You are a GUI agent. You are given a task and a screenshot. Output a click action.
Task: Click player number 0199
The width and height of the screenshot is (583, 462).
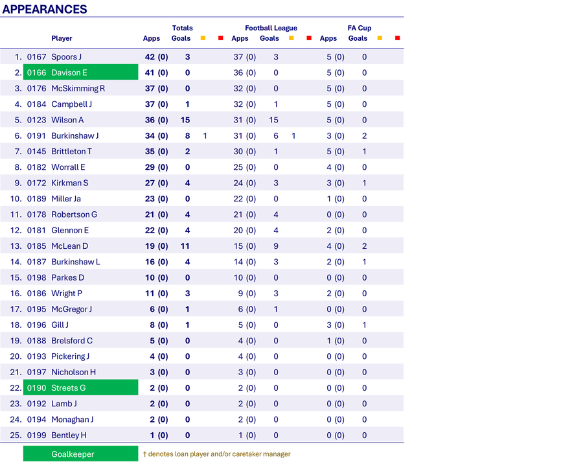click(x=36, y=435)
